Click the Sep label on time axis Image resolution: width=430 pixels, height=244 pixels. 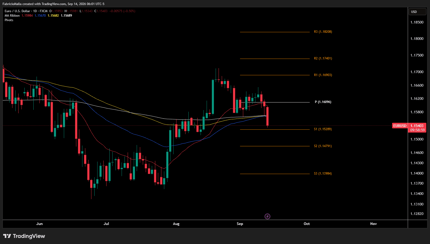click(x=240, y=224)
